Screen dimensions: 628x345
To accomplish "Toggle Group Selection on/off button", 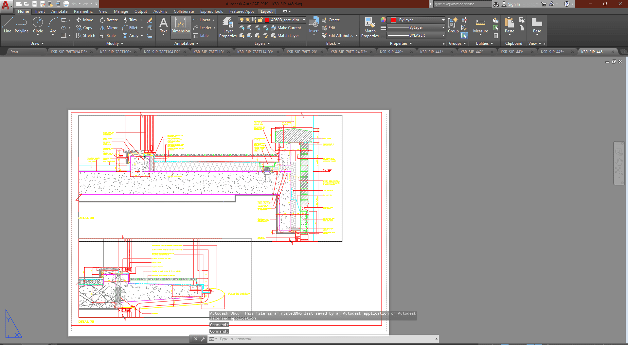I will click(464, 36).
